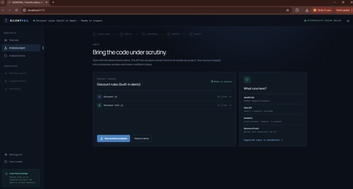Image resolution: width=353 pixels, height=189 pixels.
Task: Select the discount.js file row
Action: coord(164,97)
